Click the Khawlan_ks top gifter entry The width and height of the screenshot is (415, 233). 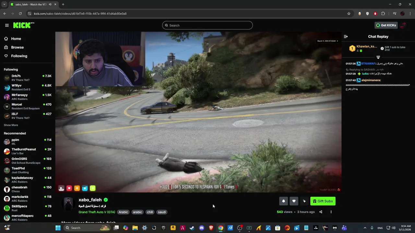tap(363, 49)
